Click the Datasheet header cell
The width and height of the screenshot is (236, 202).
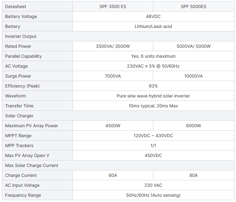tap(16, 7)
